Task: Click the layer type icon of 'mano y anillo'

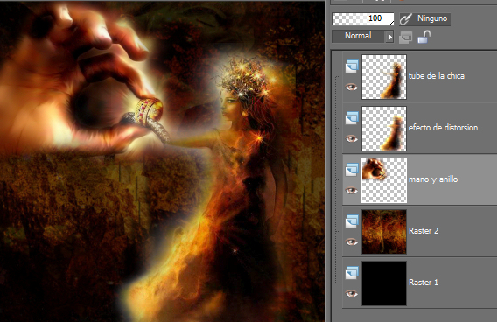Action: tap(352, 170)
